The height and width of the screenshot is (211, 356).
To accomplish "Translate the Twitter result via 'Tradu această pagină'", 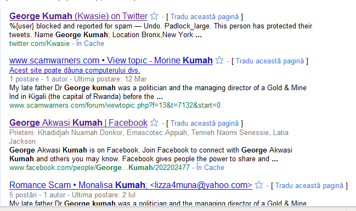I will click(x=205, y=17).
